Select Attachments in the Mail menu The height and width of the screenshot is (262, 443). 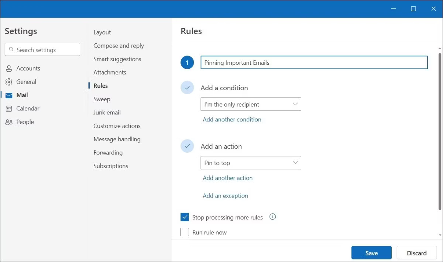point(110,72)
